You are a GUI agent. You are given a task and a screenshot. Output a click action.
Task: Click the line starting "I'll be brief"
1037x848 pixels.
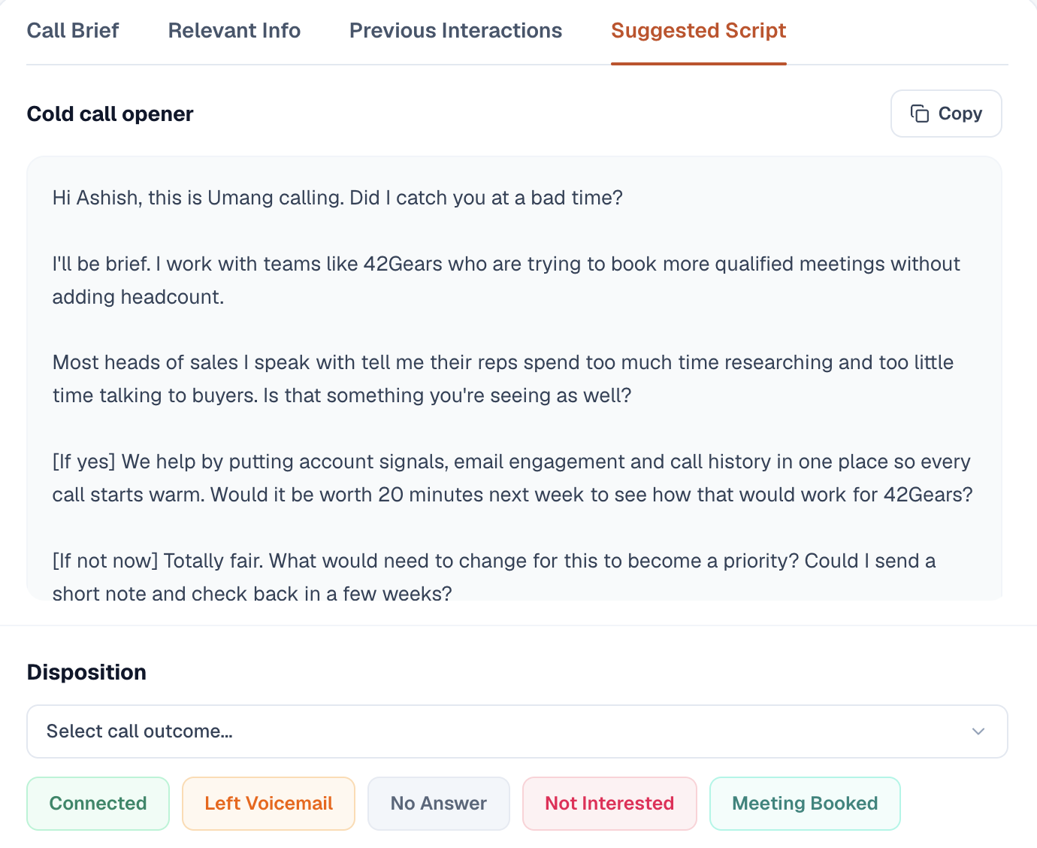(x=506, y=280)
